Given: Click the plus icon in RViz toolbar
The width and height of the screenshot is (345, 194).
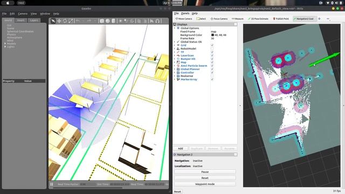Looking at the screenshot, I should point(319,19).
